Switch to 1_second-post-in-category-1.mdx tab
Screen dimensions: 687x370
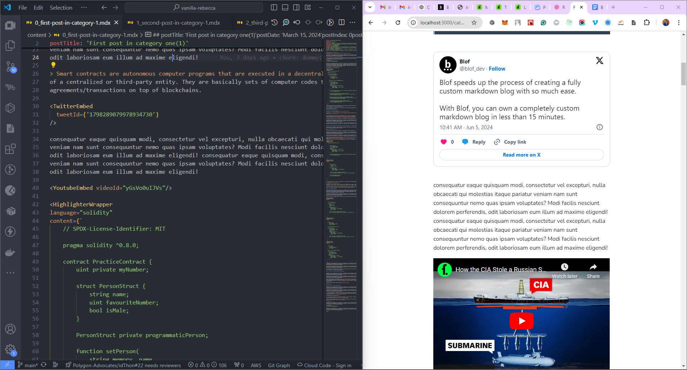coord(178,23)
